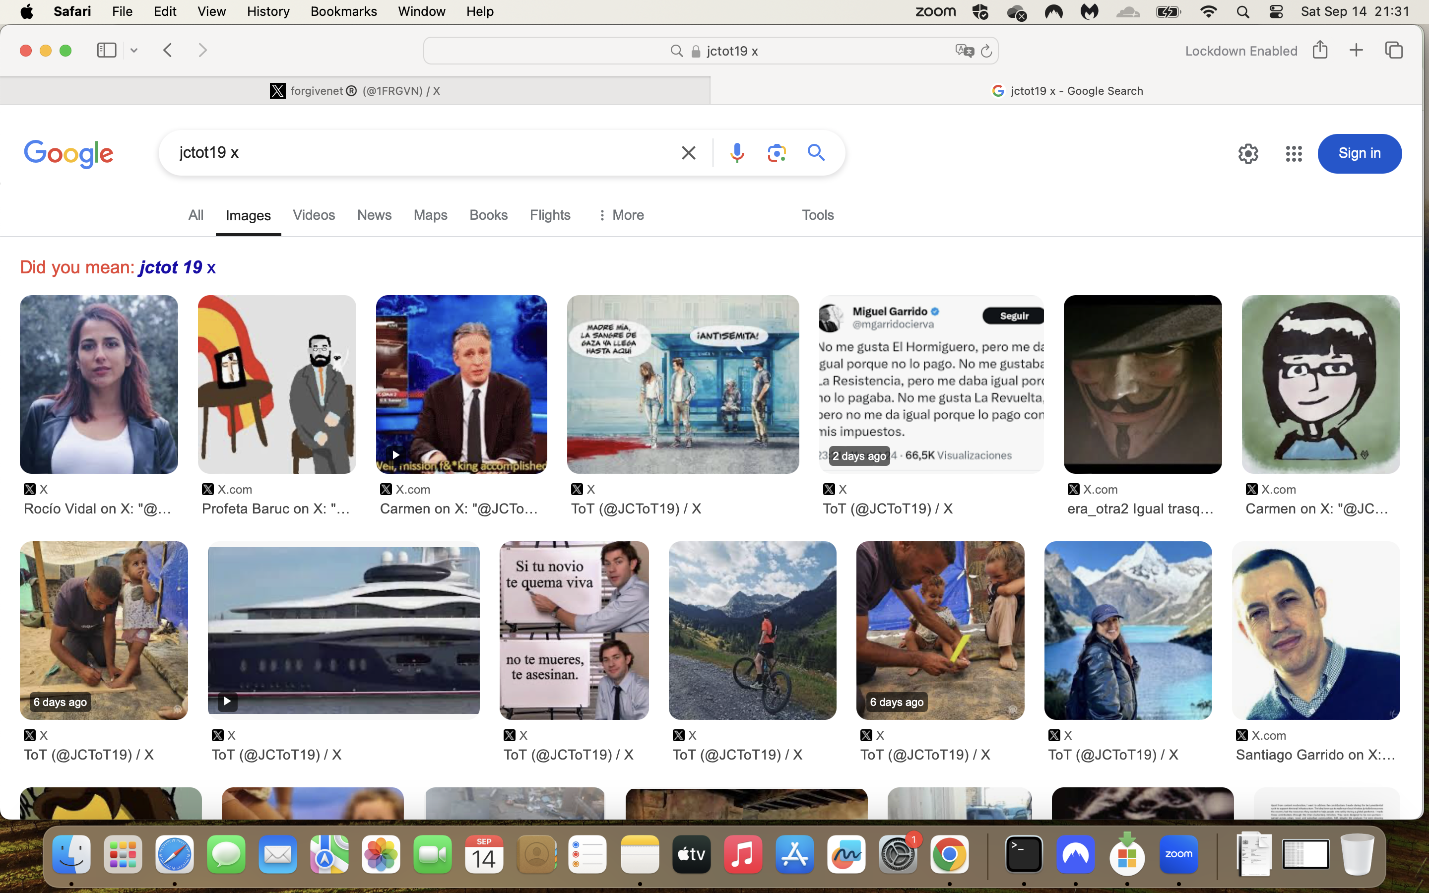
Task: Go forward to the next page
Action: 202,50
